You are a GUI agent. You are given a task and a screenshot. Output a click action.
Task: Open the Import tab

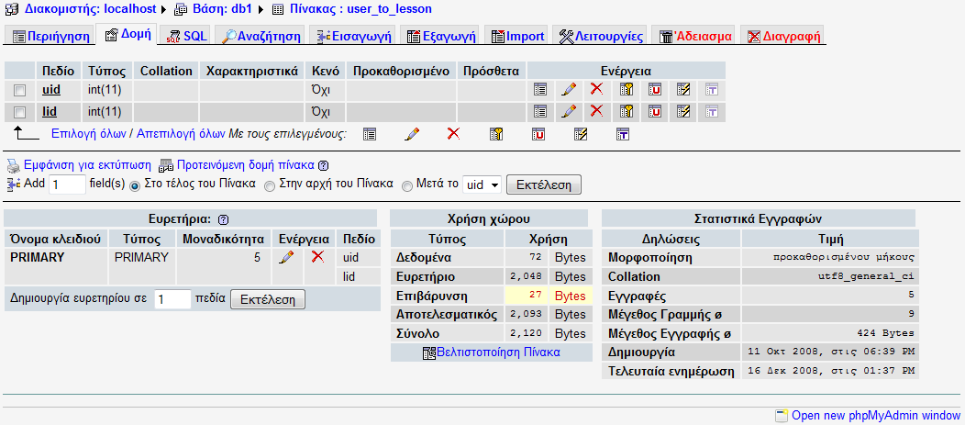coord(517,37)
